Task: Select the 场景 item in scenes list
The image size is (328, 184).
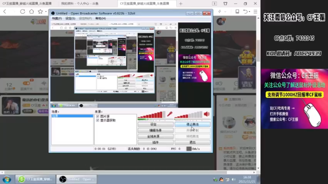Action: coord(72,116)
